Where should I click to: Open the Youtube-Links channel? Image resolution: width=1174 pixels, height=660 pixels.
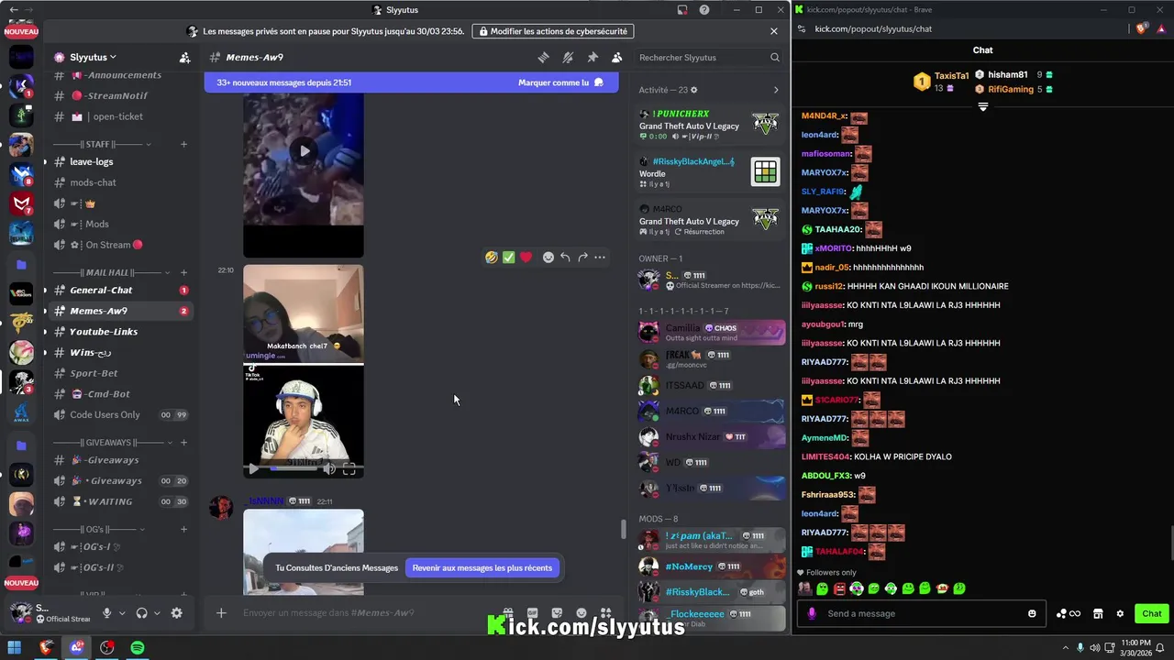[121, 332]
